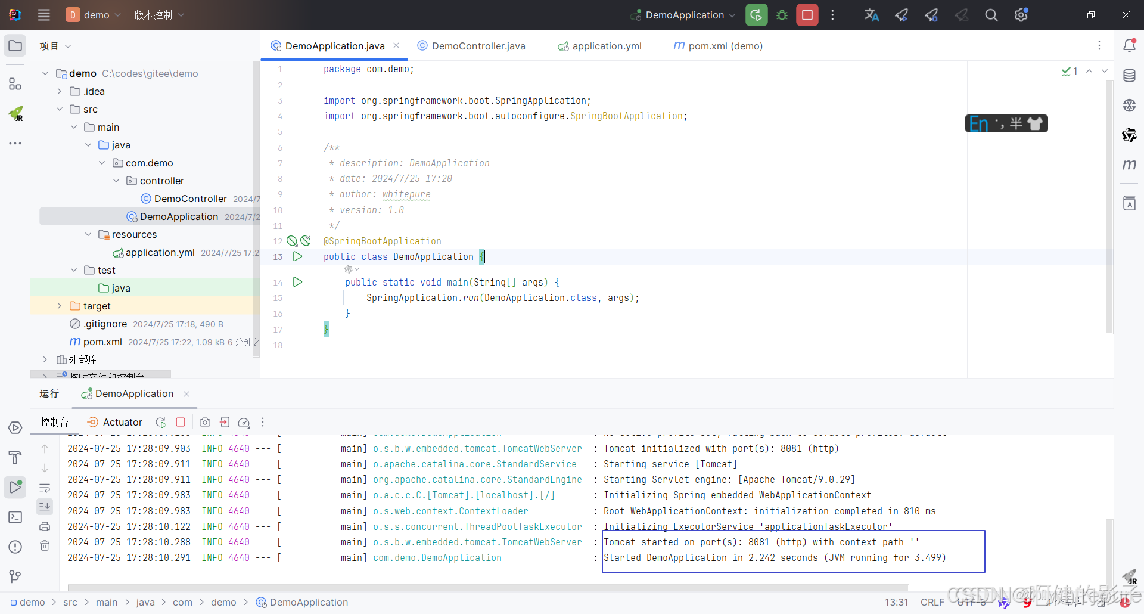Image resolution: width=1144 pixels, height=614 pixels.
Task: Click the 13:31 caret position indicator
Action: click(x=896, y=602)
